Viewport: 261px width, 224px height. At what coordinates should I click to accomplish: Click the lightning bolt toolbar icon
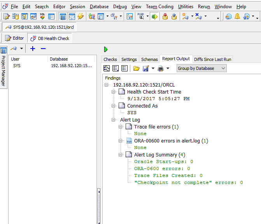tap(81, 16)
